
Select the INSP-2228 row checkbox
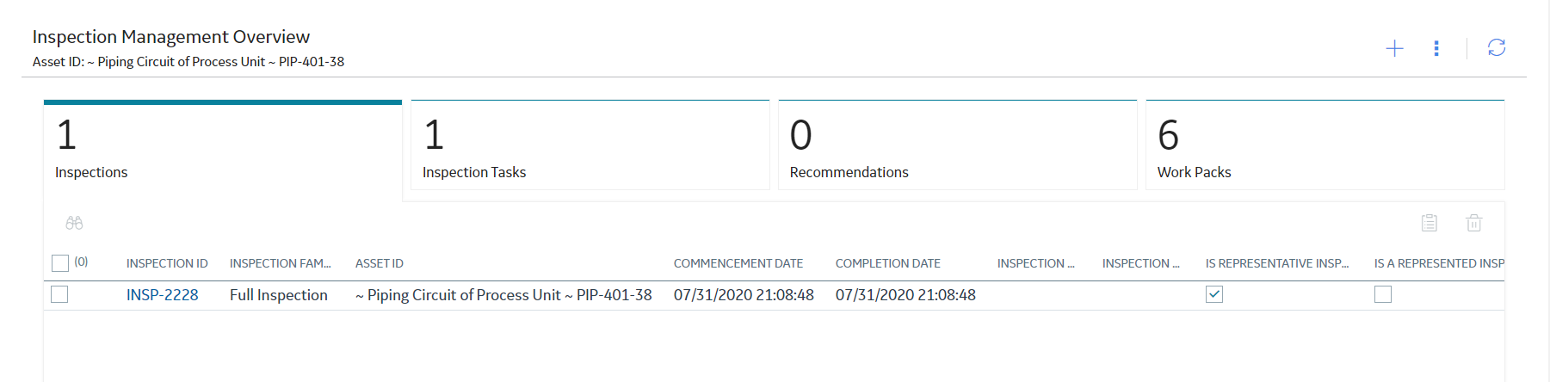pos(59,294)
